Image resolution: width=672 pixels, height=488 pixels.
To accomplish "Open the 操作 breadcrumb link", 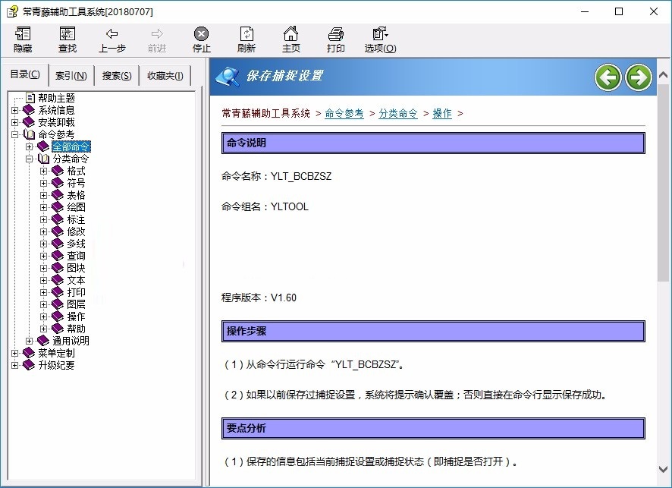I will 442,113.
